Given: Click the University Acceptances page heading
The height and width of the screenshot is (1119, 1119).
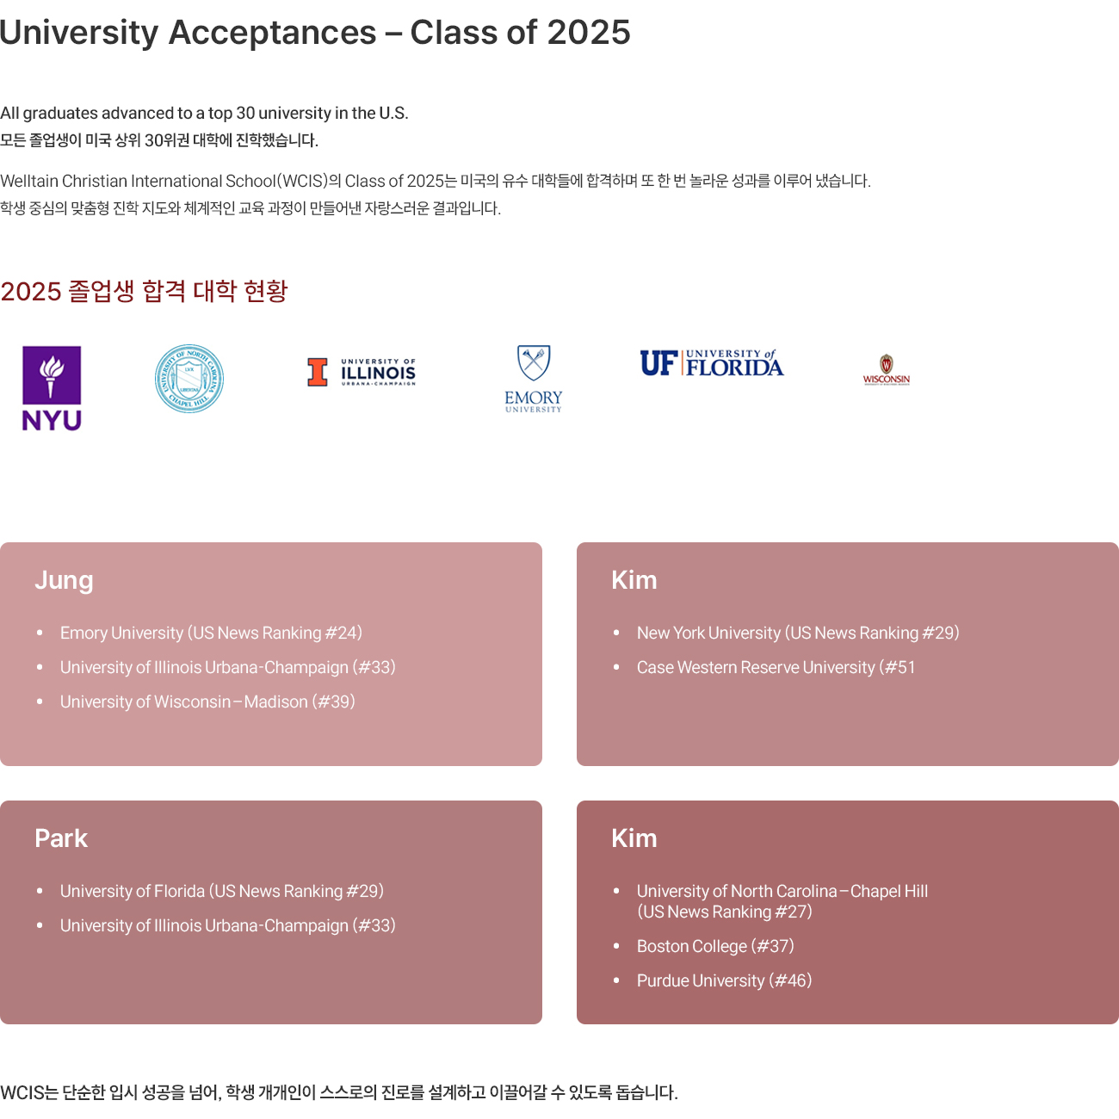Looking at the screenshot, I should (x=315, y=33).
